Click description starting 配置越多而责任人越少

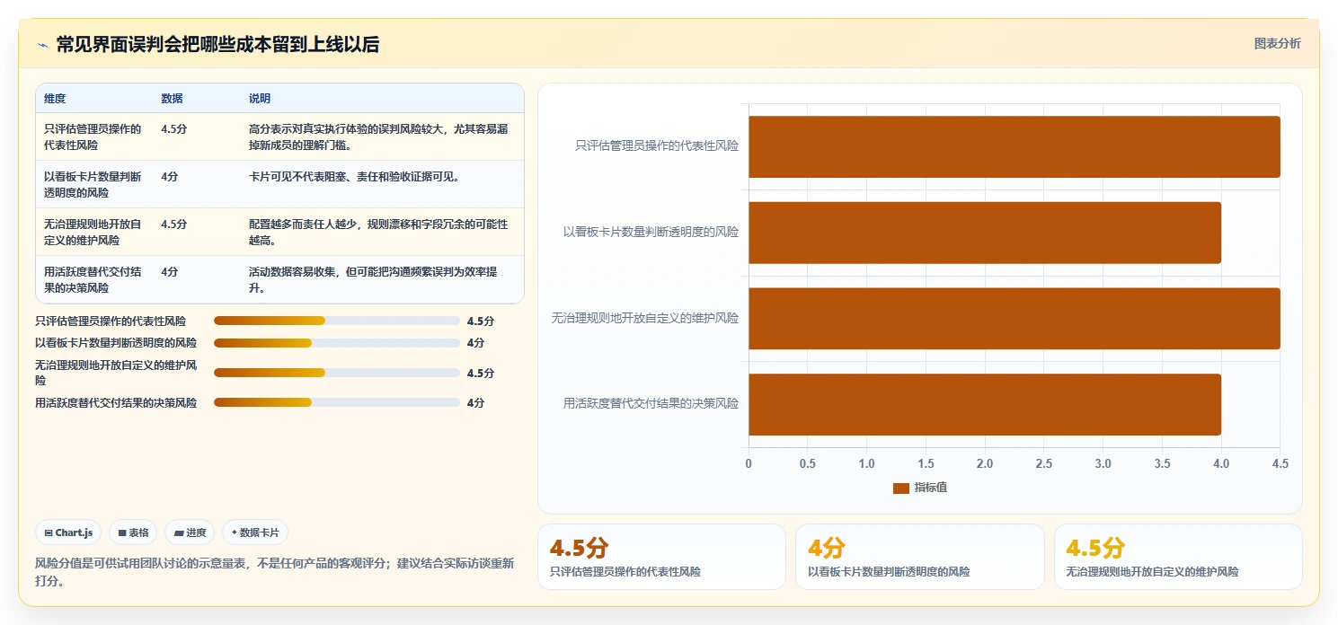click(x=379, y=232)
